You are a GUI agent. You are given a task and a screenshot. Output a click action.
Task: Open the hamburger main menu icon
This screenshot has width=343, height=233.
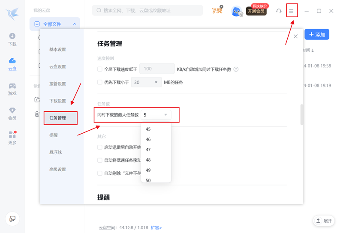pyautogui.click(x=291, y=11)
